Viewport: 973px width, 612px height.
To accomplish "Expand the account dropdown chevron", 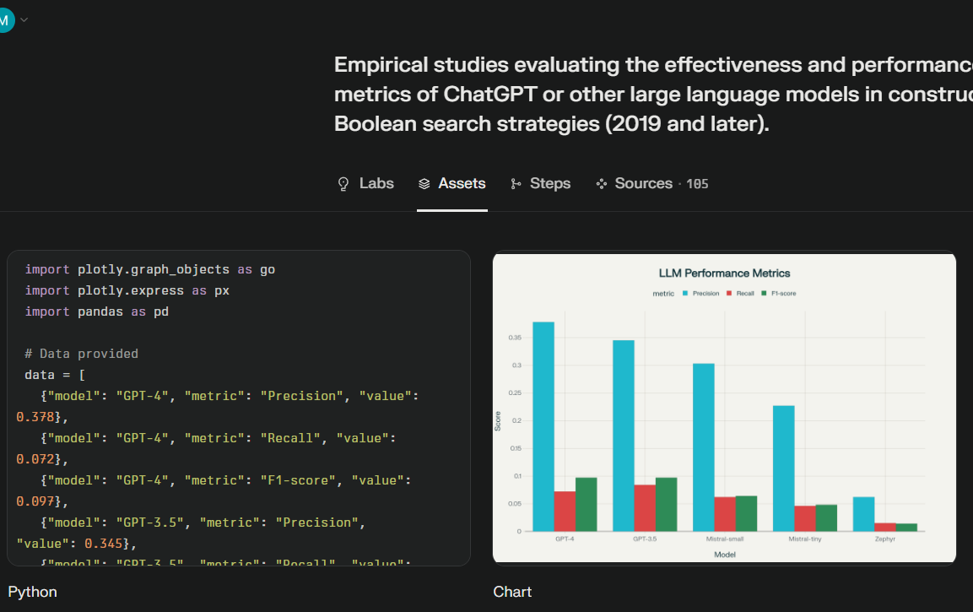I will pyautogui.click(x=24, y=20).
